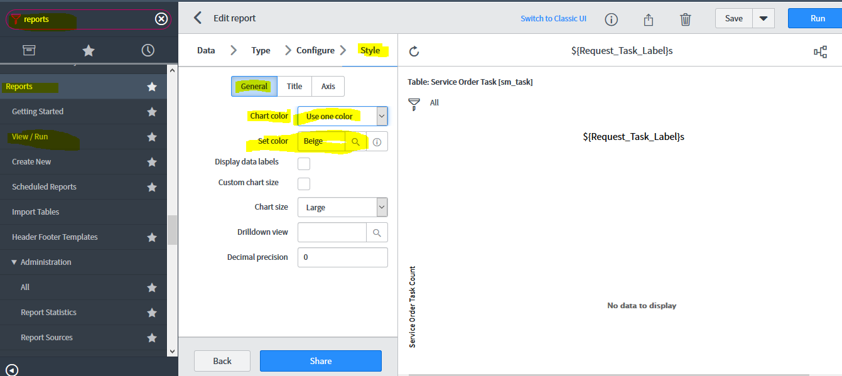Open Scheduled Reports module
This screenshot has width=842, height=376.
point(44,187)
